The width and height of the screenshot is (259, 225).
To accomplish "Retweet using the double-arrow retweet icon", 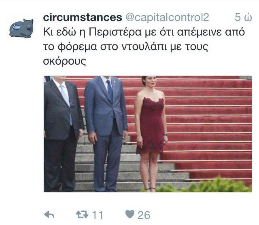I will (x=82, y=214).
